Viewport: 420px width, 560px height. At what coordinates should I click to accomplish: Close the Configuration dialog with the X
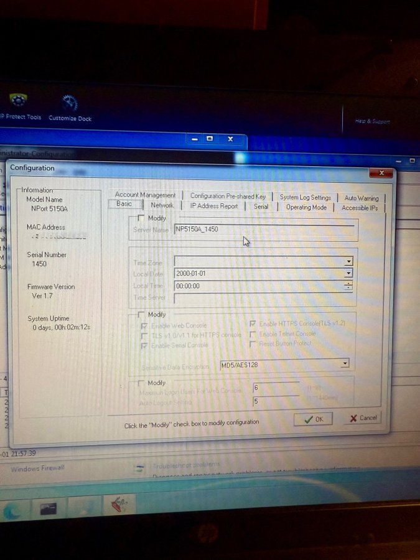381,172
